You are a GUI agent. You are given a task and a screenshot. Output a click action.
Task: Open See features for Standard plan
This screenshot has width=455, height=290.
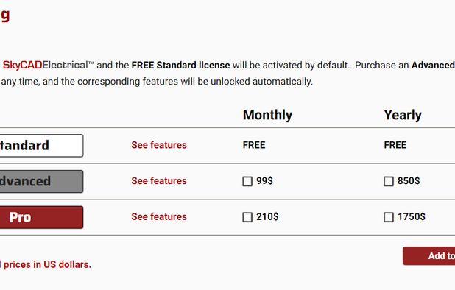click(159, 145)
